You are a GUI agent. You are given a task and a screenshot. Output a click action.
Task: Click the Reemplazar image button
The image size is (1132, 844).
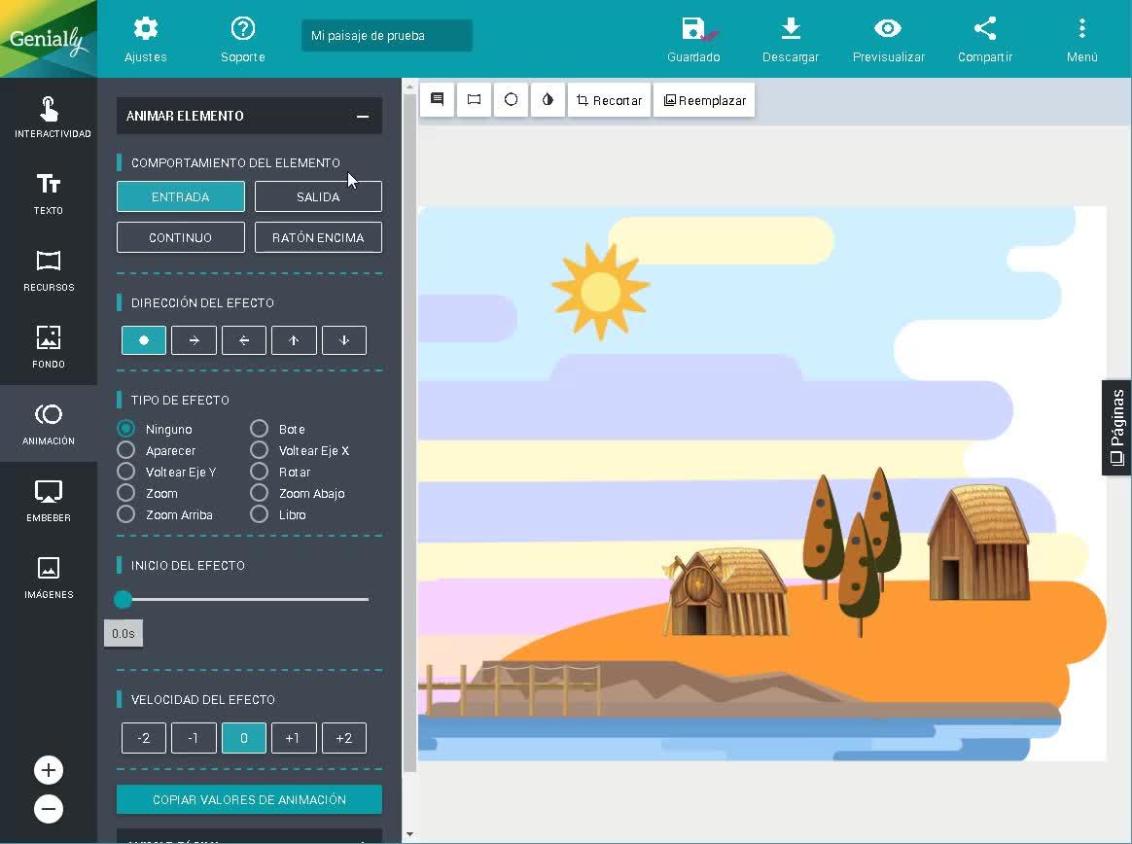704,99
